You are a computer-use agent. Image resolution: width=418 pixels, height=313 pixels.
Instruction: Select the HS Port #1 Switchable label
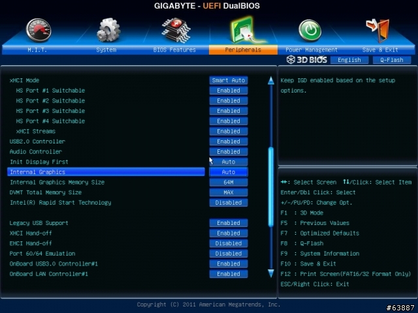(50, 91)
